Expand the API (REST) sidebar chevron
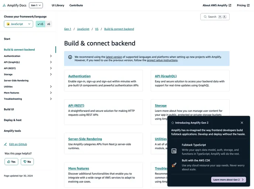The width and height of the screenshot is (254, 189). pos(51,68)
